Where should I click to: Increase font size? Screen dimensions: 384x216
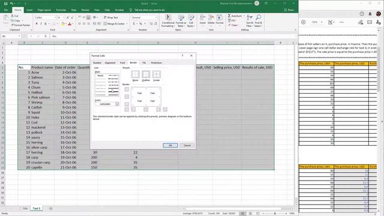68,17
